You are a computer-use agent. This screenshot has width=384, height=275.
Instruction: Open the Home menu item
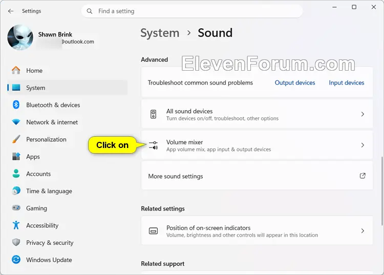pyautogui.click(x=68, y=71)
